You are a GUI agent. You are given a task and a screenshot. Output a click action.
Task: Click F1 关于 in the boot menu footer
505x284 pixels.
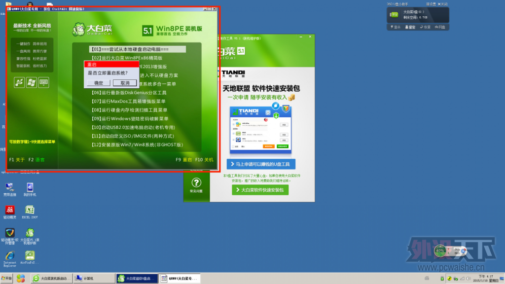[x=17, y=160]
